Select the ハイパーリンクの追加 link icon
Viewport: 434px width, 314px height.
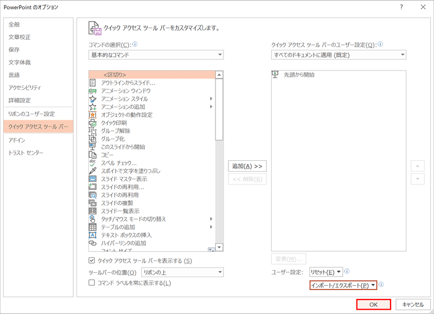[93, 243]
